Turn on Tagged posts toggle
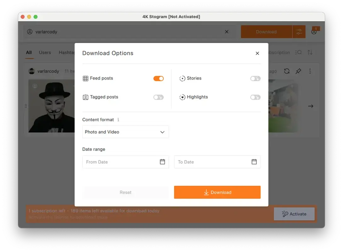343x252 pixels. pyautogui.click(x=158, y=97)
